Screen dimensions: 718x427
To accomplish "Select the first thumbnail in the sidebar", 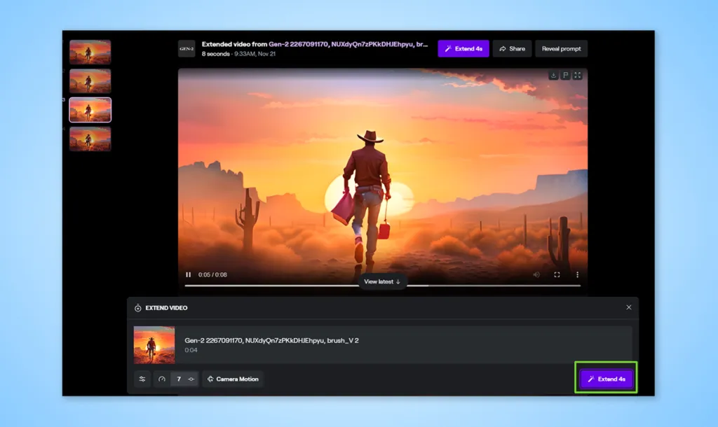I will [x=90, y=52].
